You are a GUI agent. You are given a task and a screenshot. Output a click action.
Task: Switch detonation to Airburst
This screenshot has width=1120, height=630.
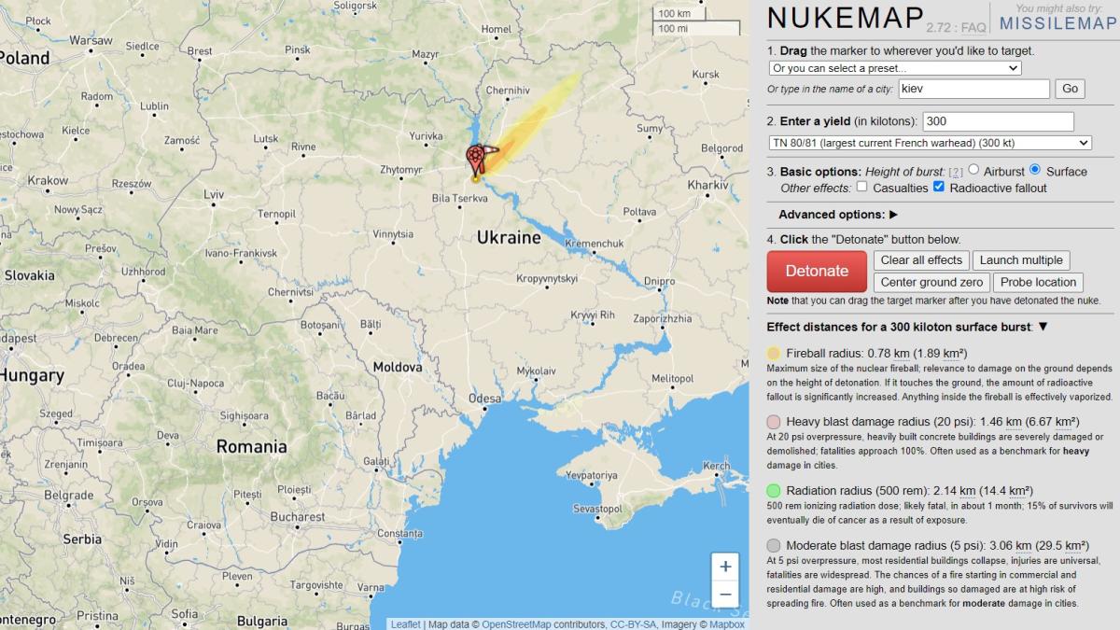click(973, 171)
